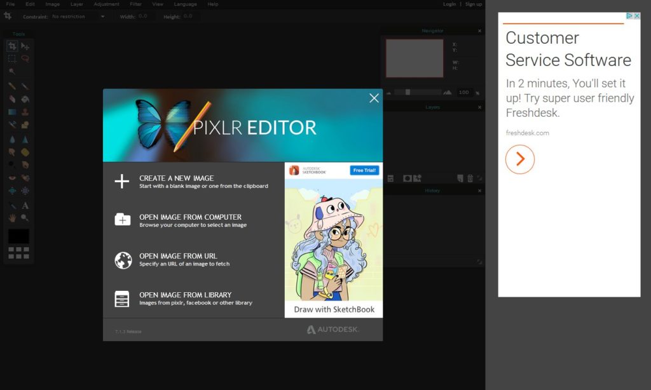
Task: Adjust the Navigator zoom slider handle
Action: click(408, 92)
